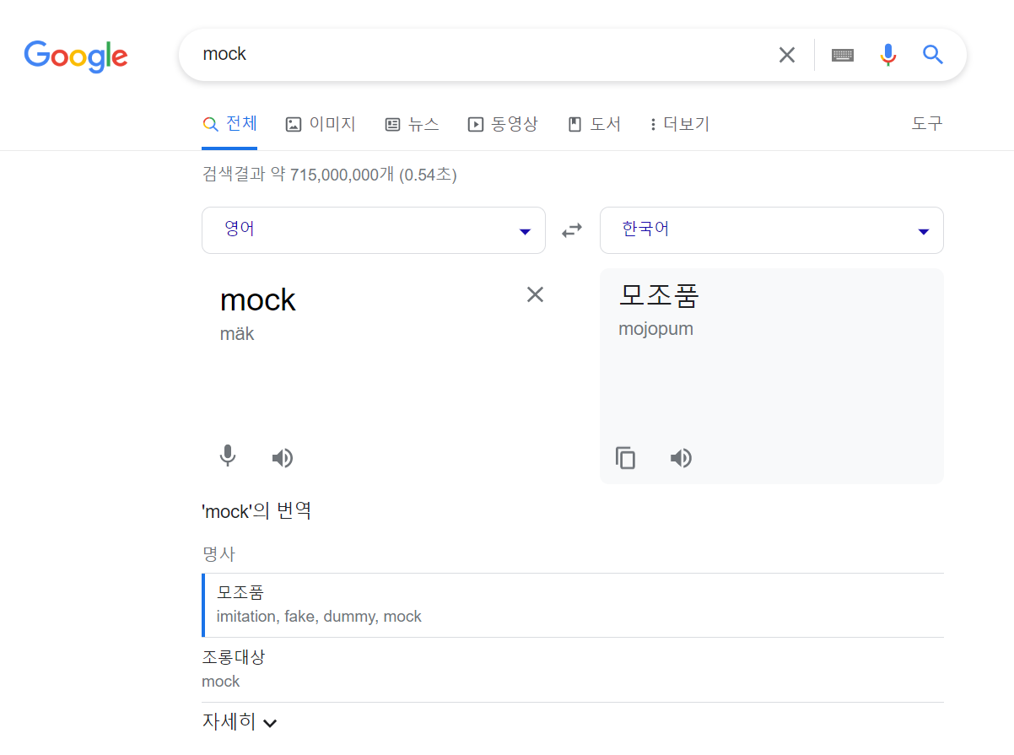Click the search magnifier icon

(932, 54)
